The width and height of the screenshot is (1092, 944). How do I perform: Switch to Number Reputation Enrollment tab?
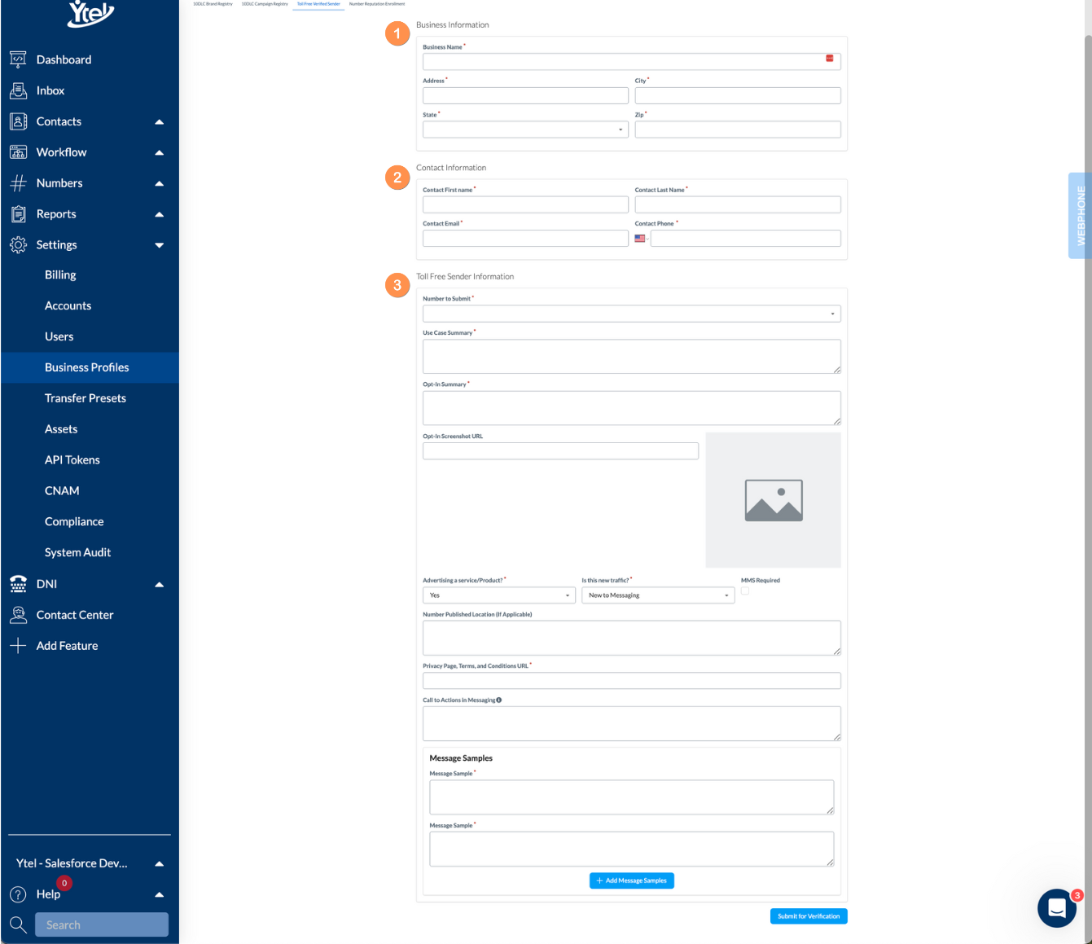(x=377, y=4)
